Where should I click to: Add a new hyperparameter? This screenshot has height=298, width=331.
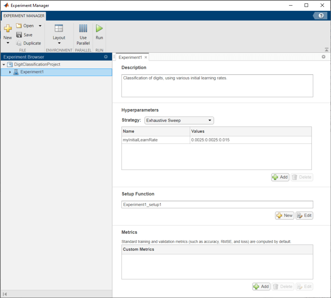tap(280, 177)
